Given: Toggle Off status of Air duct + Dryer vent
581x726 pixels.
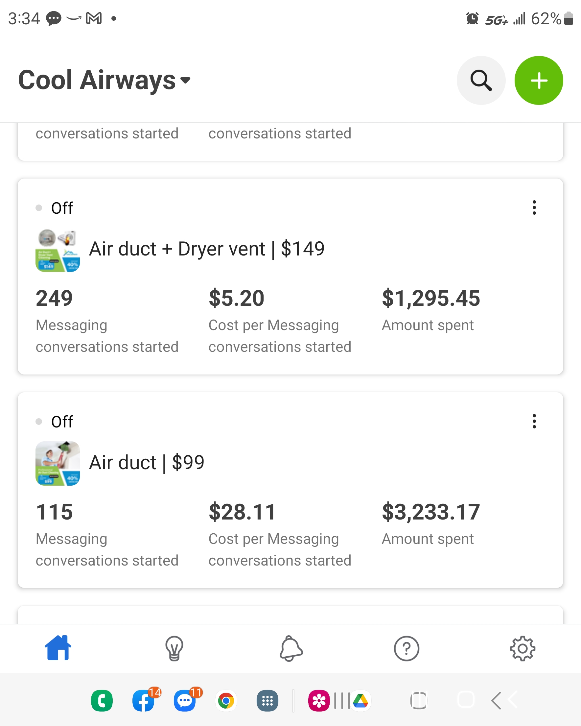Looking at the screenshot, I should [x=55, y=208].
